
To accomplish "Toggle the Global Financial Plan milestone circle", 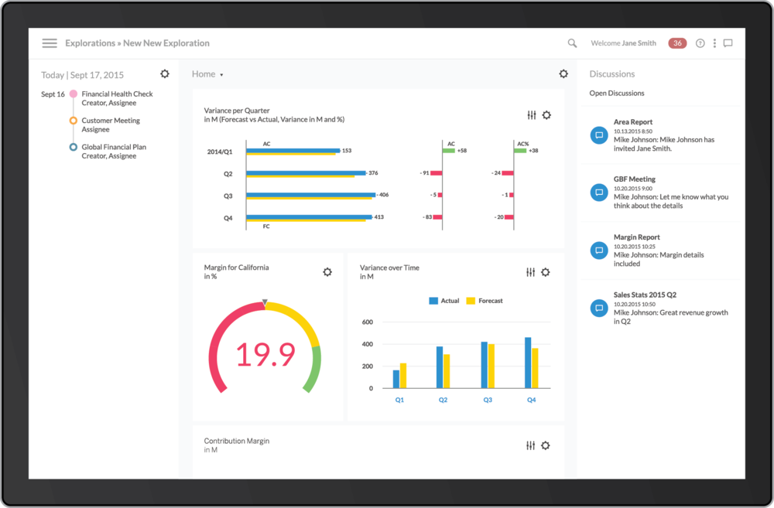I will click(74, 147).
